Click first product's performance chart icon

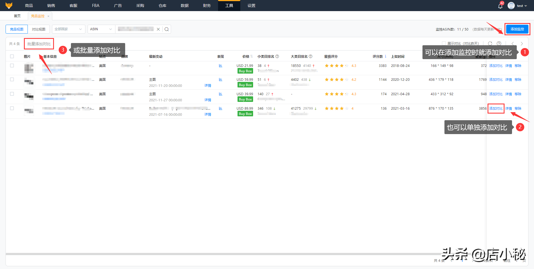tap(221, 66)
